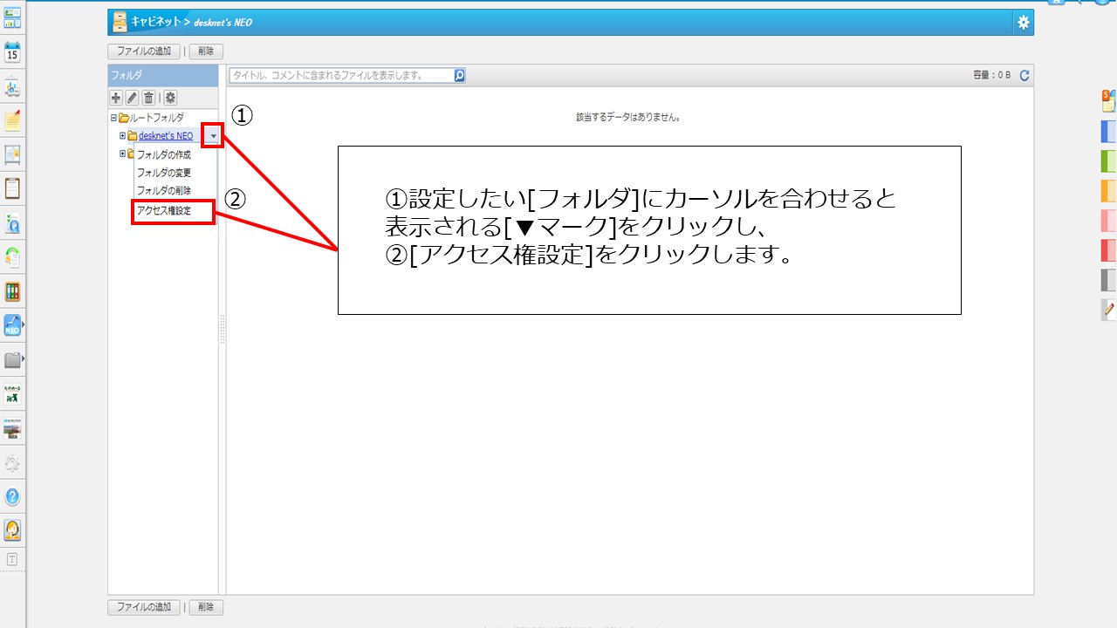Screen dimensions: 1117x628
Task: Click the add folder plus icon
Action: (116, 98)
